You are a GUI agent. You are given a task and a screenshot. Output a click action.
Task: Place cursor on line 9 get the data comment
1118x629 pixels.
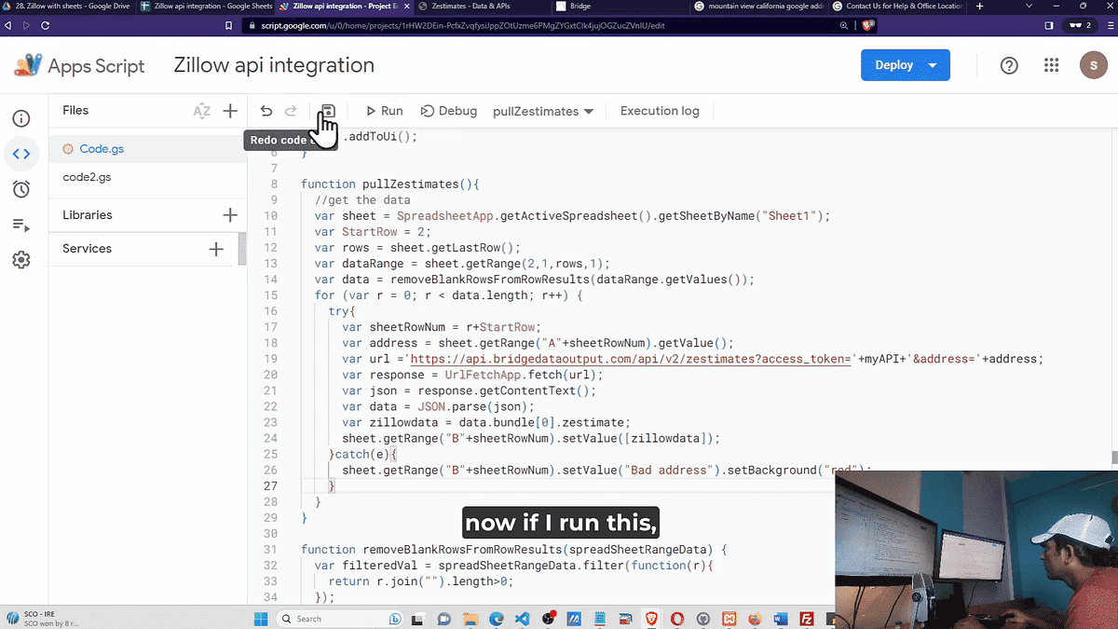[362, 200]
